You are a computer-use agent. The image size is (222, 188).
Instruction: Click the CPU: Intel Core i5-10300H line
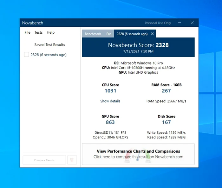139,68
